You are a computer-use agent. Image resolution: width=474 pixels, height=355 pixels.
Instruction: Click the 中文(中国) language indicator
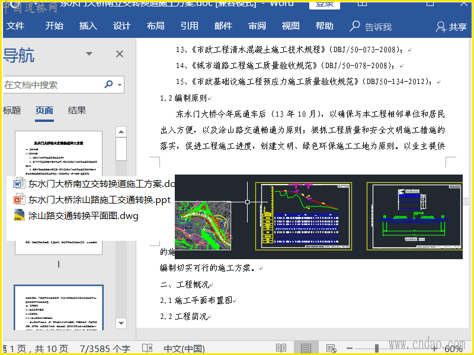[184, 348]
